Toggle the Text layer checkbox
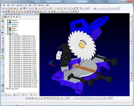This screenshot has width=134, height=106. coord(8,32)
